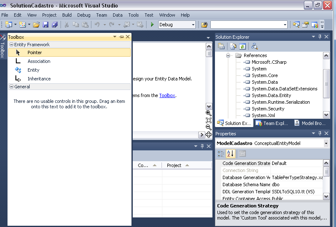Screen dimensions: 336x227
Task: Open the Find combo box dropdown arrow
Action: (x=285, y=25)
